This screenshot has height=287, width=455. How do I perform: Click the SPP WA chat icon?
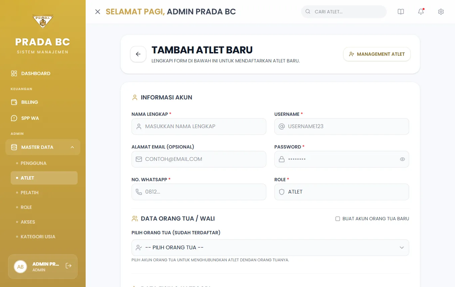pyautogui.click(x=14, y=118)
